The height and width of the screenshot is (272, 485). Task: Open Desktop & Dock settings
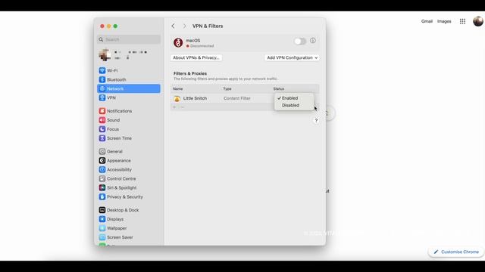click(x=129, y=210)
